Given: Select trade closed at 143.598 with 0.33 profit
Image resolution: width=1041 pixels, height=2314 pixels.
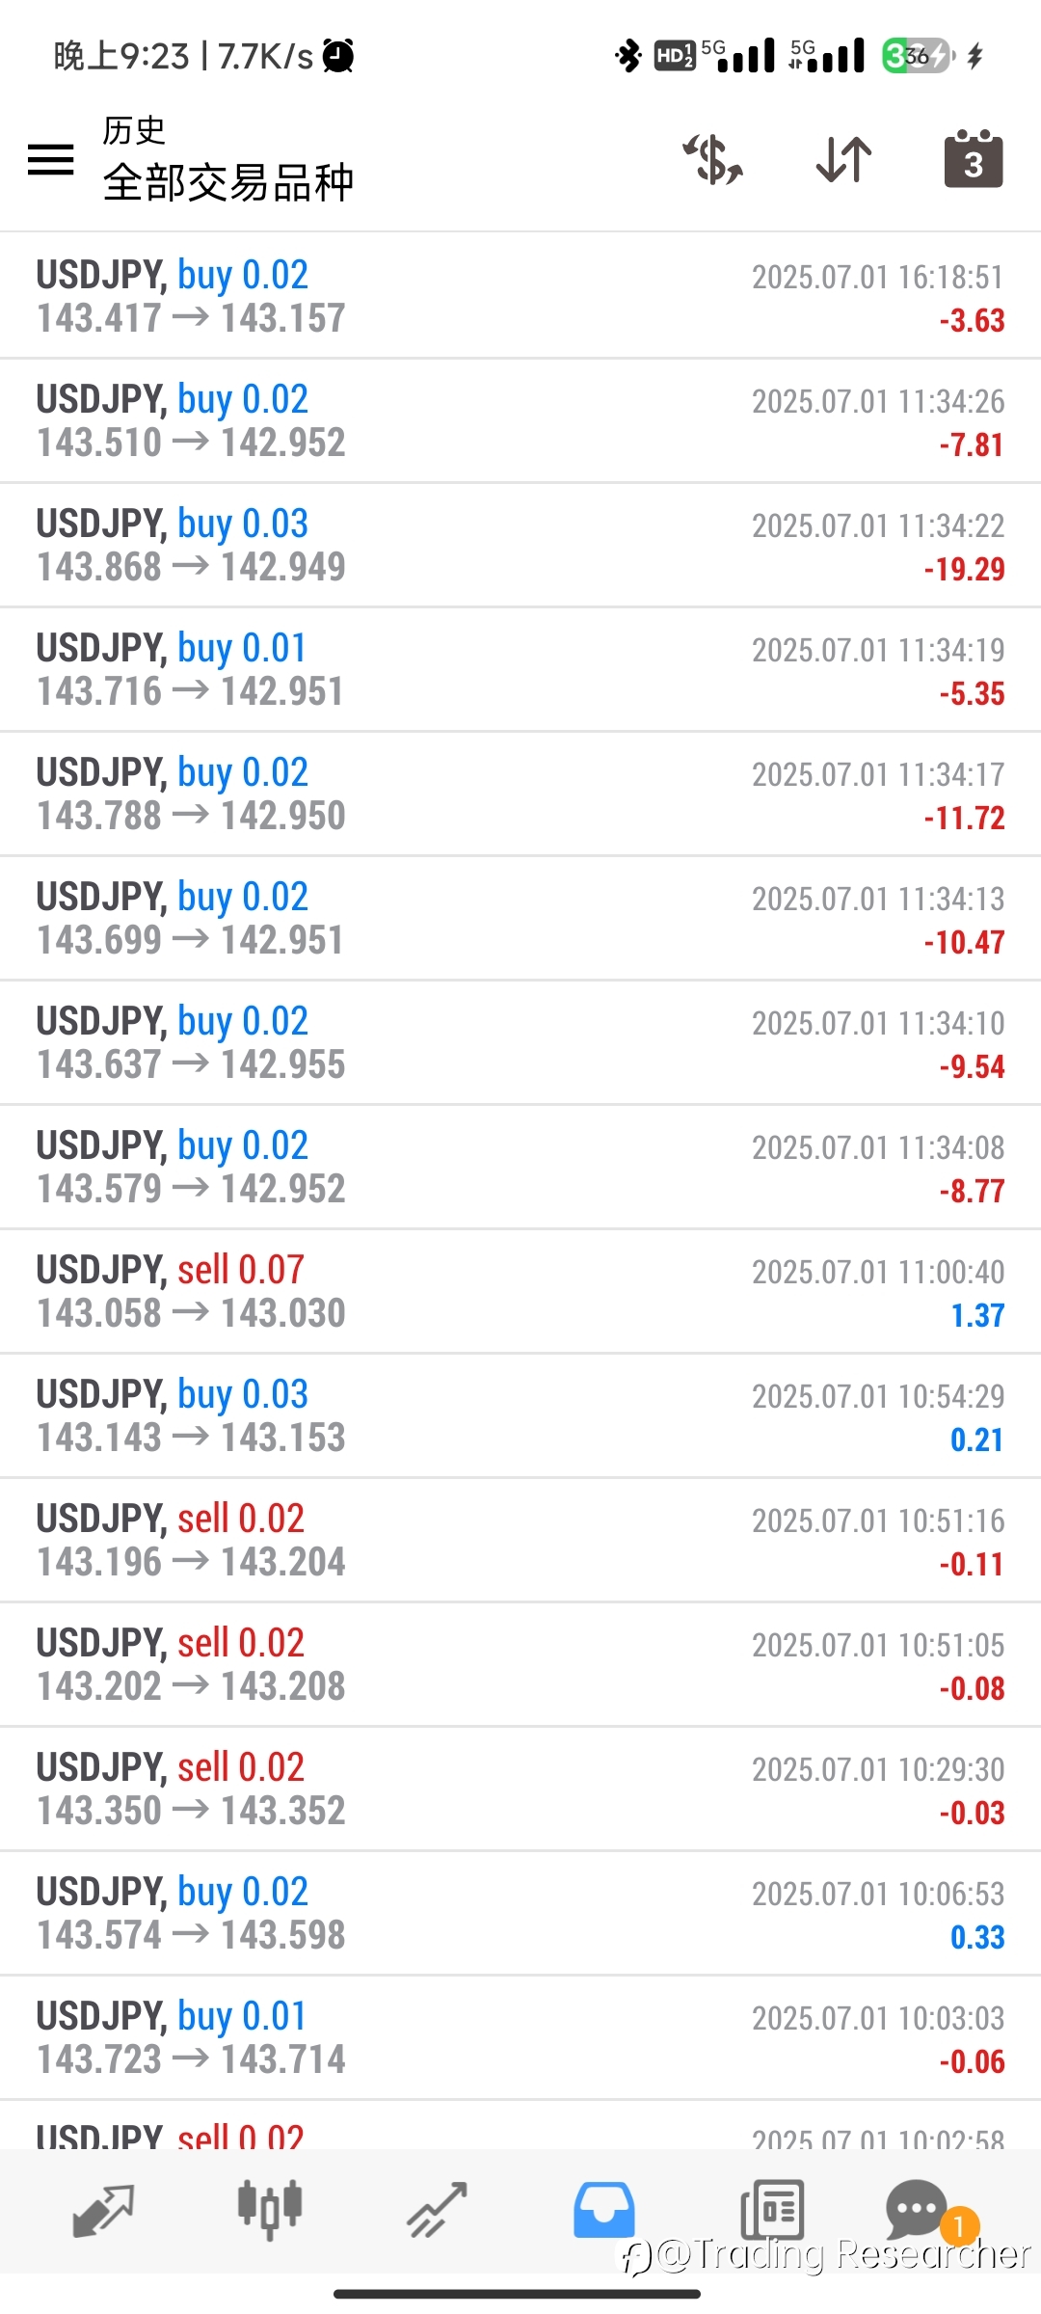Looking at the screenshot, I should [x=520, y=1913].
